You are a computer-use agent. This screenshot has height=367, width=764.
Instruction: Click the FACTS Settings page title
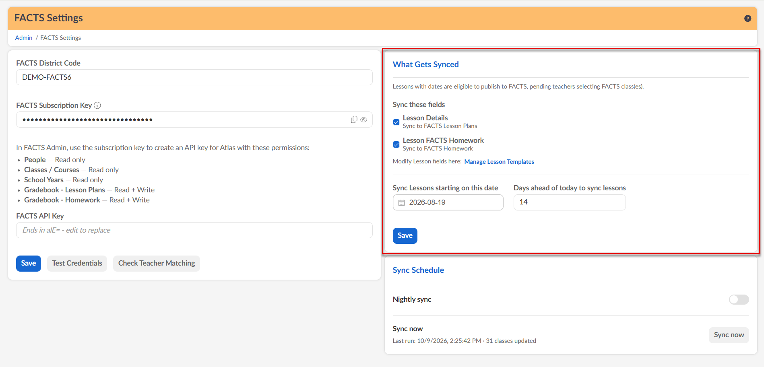coord(49,18)
